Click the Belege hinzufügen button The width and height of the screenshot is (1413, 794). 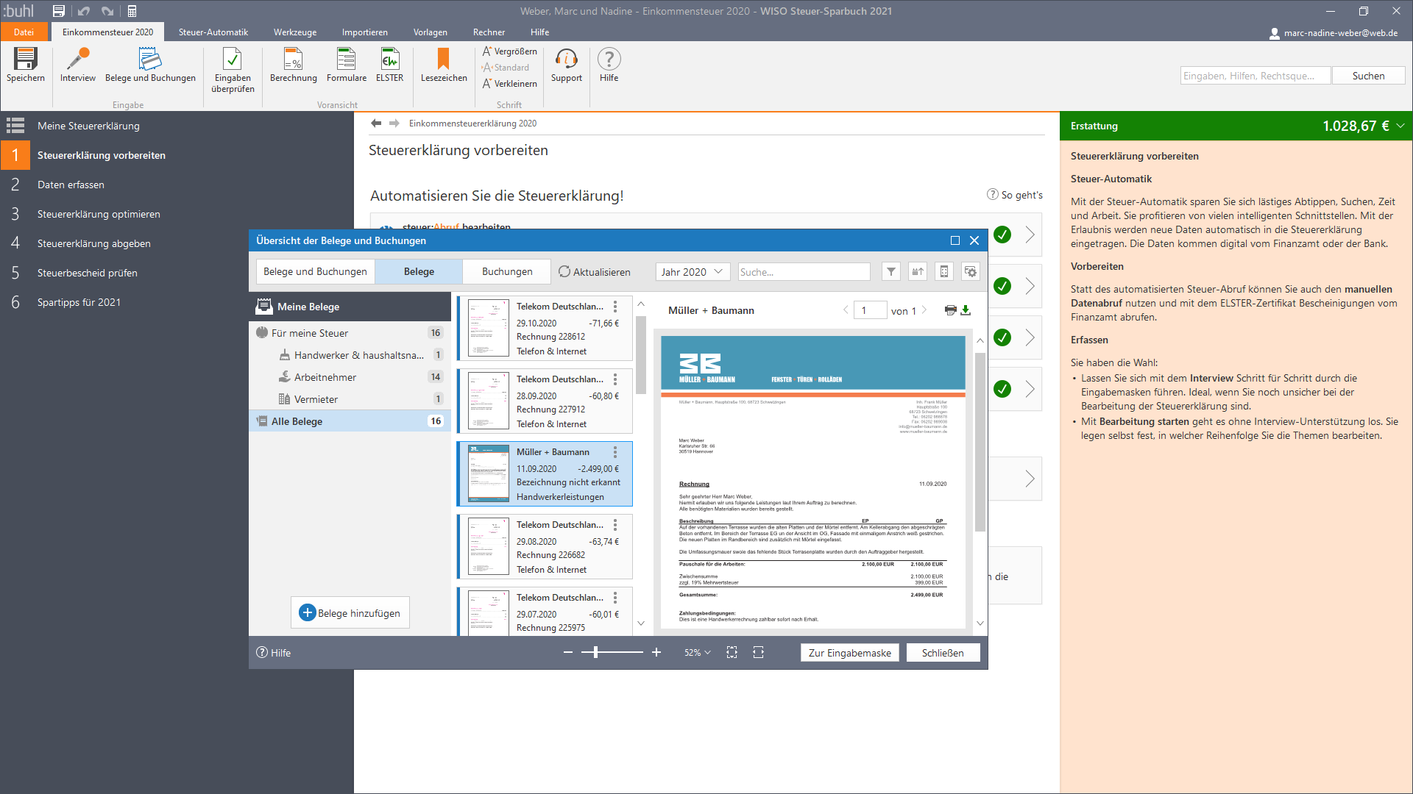tap(350, 613)
